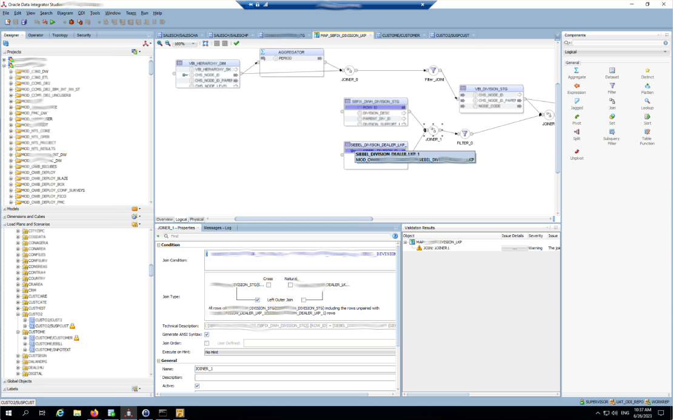Open Firefox from the Windows taskbar

94,413
